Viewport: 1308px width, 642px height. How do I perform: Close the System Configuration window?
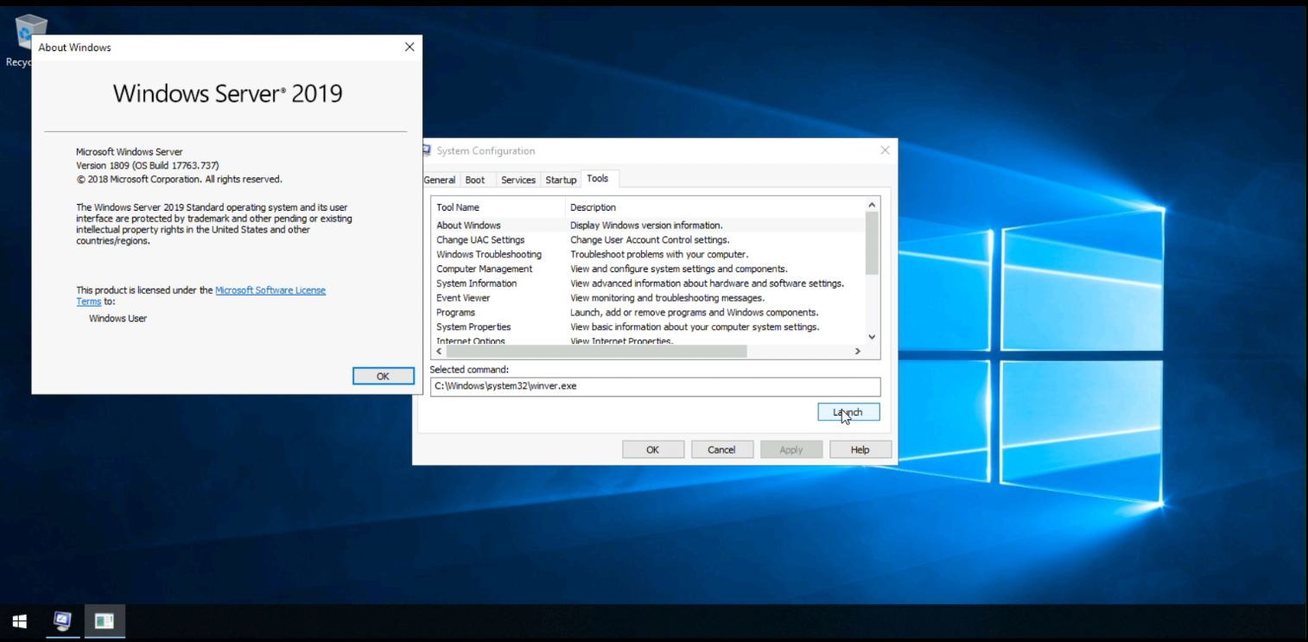click(885, 150)
